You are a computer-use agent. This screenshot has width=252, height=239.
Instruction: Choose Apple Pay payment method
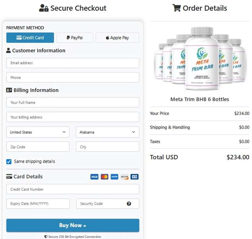point(117,38)
